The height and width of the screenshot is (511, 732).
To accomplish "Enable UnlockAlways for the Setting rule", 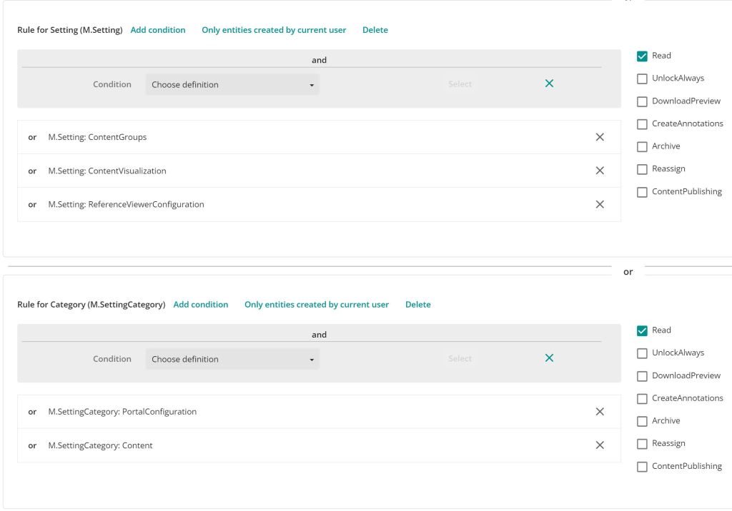I will [x=642, y=79].
